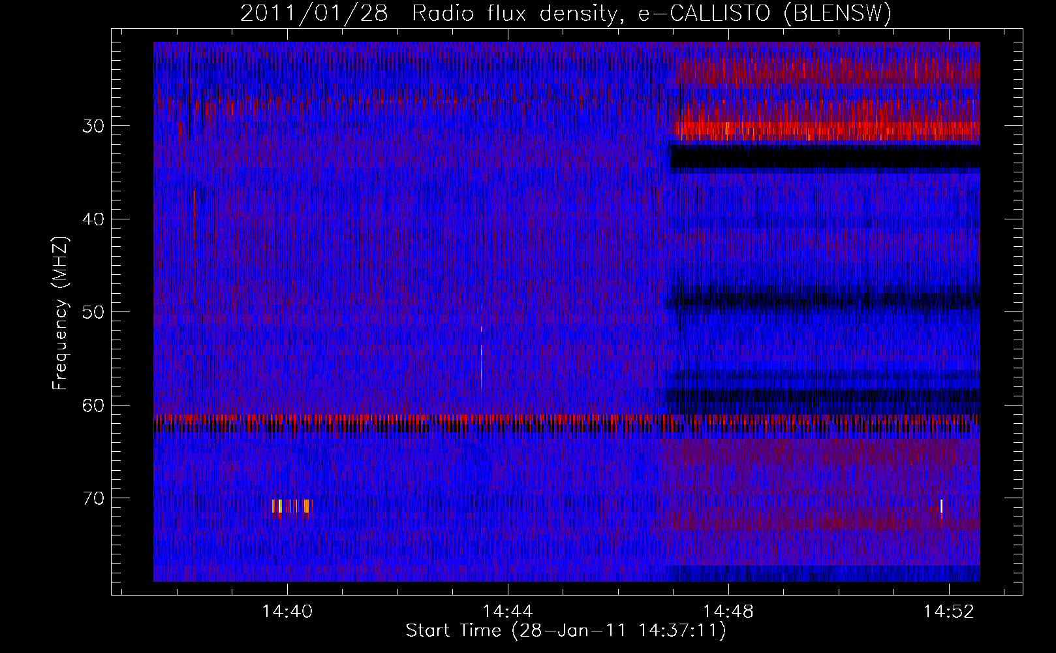
Task: Click the plot title "2011/01/28 Radio flux density, e-CALLISTO (BLENSW)"
Action: (566, 14)
